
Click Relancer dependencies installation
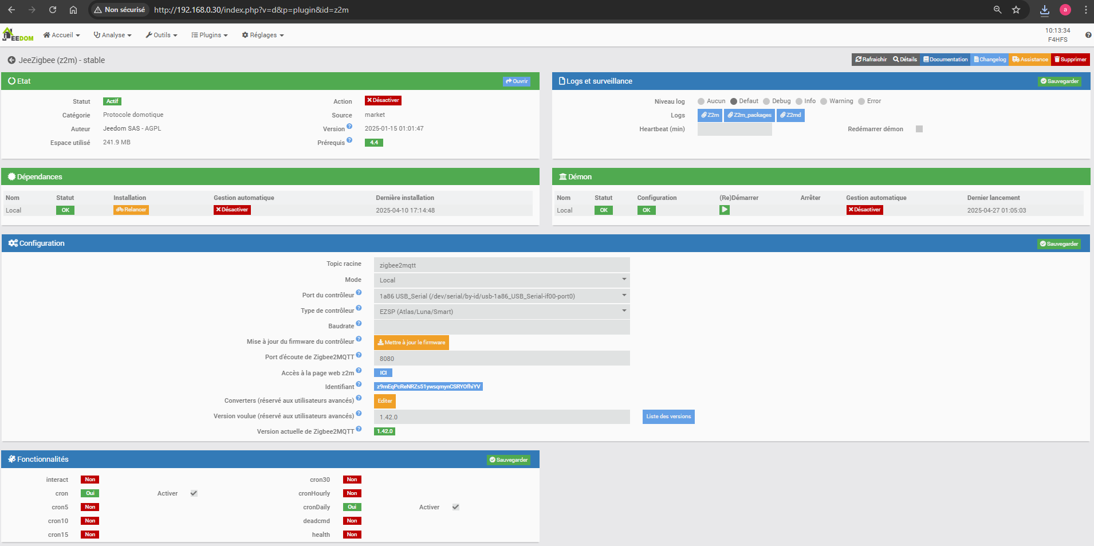(131, 210)
